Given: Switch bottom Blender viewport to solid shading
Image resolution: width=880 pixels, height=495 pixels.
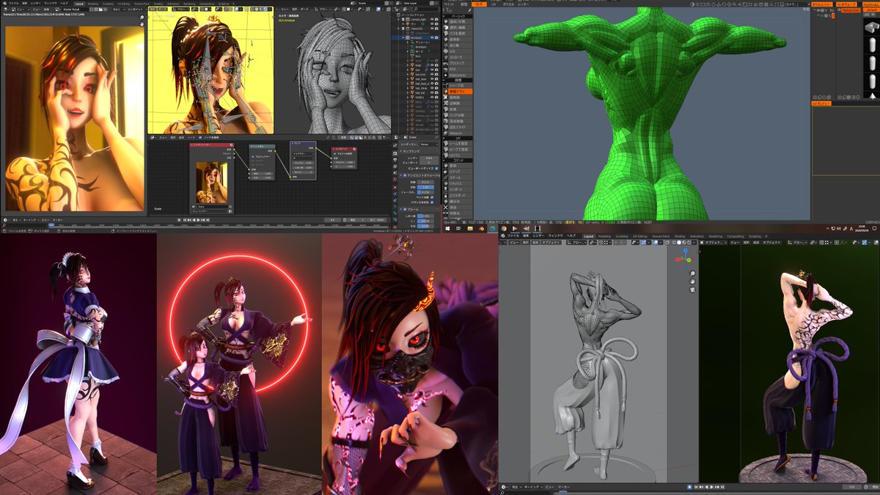Looking at the screenshot, I should (x=679, y=243).
